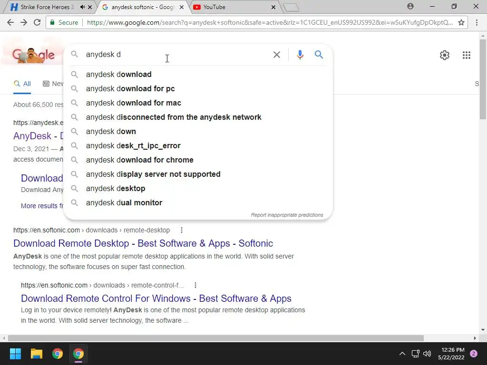Choose suggestion 'anydesk download for pc'
The width and height of the screenshot is (487, 365).
click(x=198, y=89)
